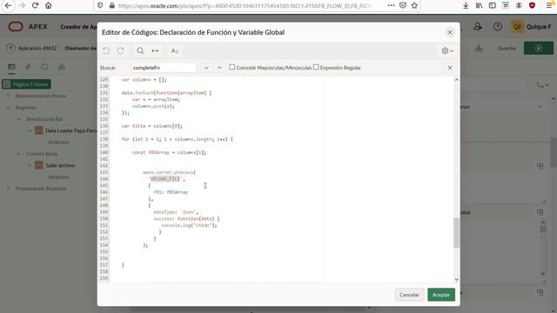Select Data Loader Papa Parse region
This screenshot has width=557, height=313.
[70, 130]
